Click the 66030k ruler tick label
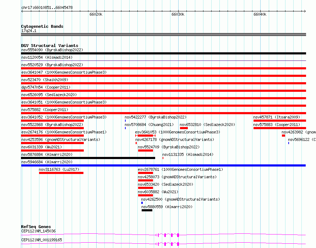316x248 pixels. click(178, 14)
